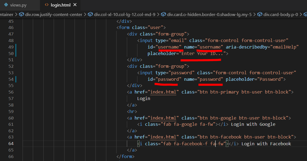
Task: Open div.card.o-hidden.border-0.shadow-lg.my-5 breadcrumb
Action: pyautogui.click(x=209, y=14)
